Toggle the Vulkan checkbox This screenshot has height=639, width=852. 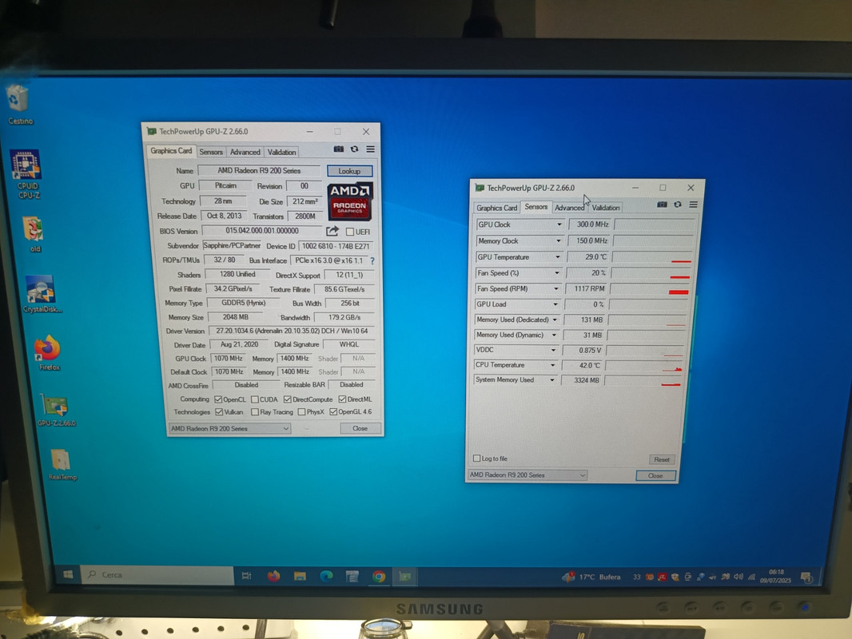point(219,412)
